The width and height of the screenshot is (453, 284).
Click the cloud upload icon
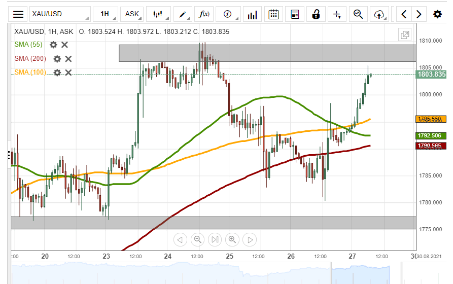coord(378,14)
